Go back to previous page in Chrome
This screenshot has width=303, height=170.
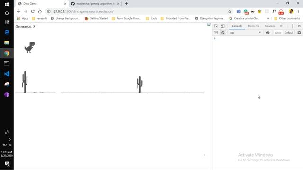click(18, 11)
